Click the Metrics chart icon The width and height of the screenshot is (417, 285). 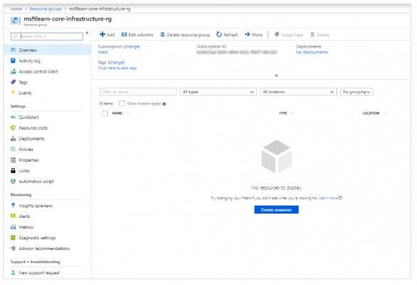point(13,227)
